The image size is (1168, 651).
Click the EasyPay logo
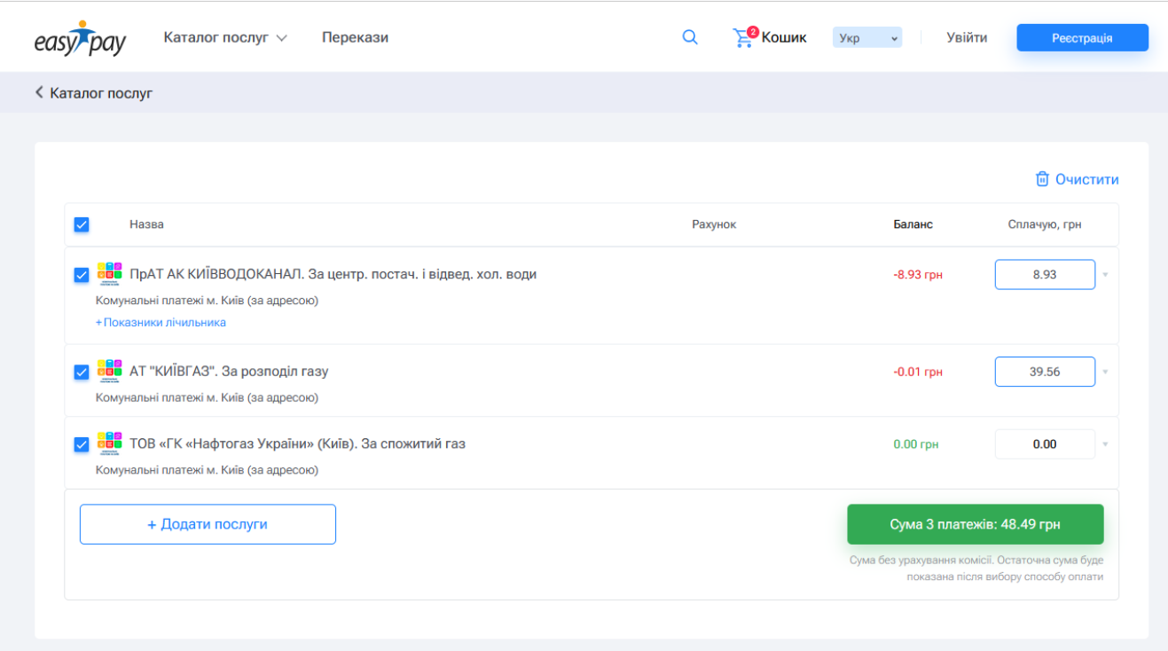click(x=80, y=39)
